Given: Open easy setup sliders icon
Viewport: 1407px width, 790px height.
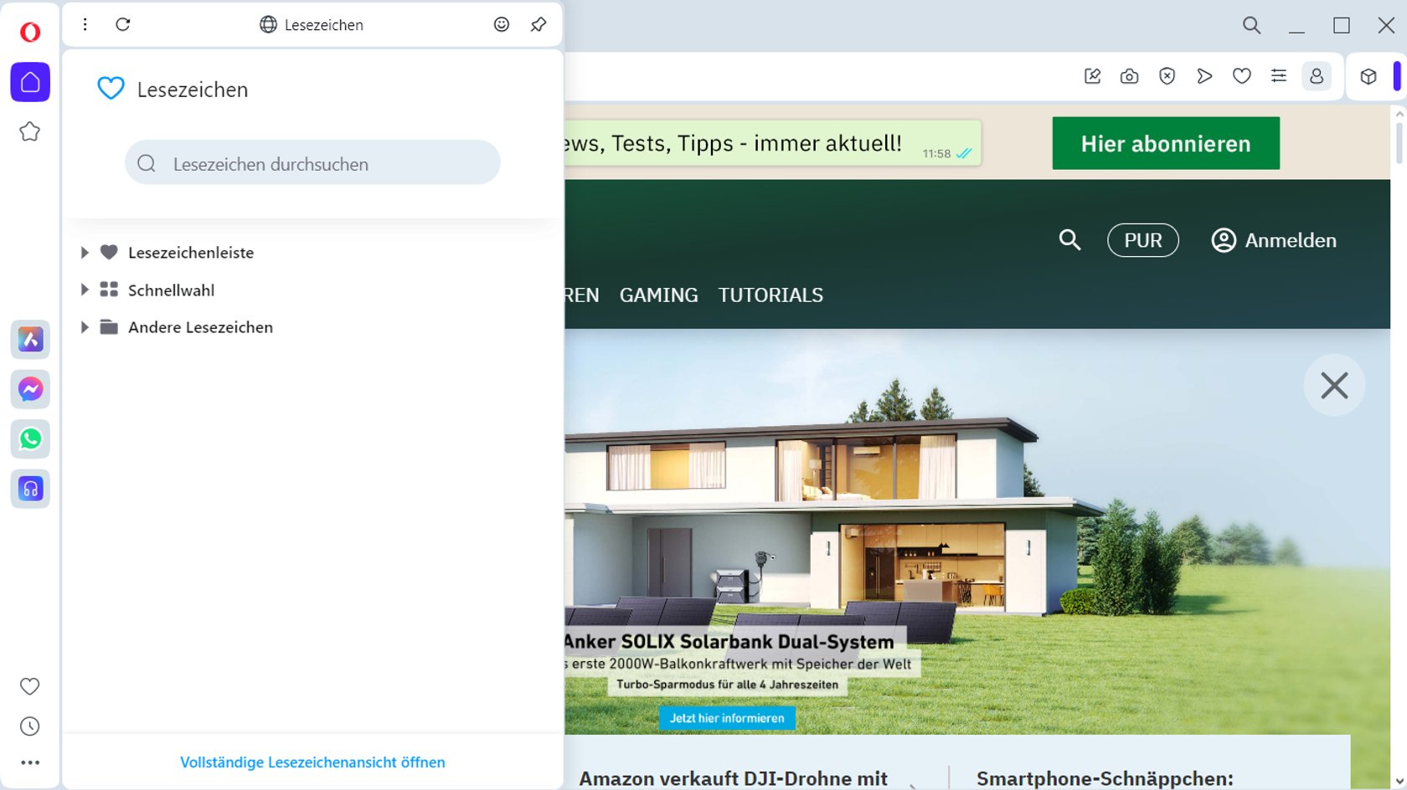Looking at the screenshot, I should 1279,76.
